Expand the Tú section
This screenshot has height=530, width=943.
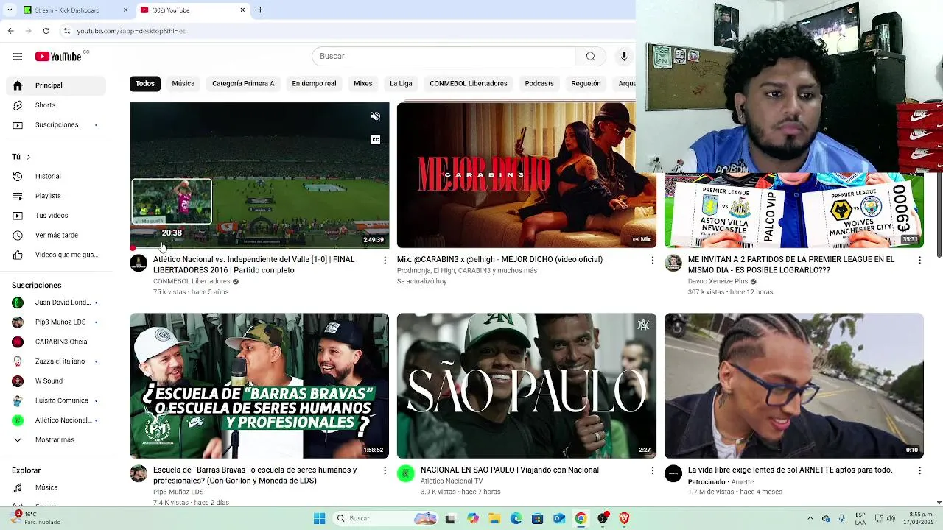[x=21, y=157]
